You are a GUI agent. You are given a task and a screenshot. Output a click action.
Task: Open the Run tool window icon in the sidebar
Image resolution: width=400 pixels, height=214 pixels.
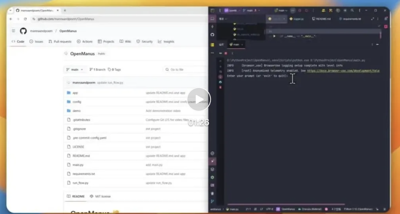[x=212, y=161]
